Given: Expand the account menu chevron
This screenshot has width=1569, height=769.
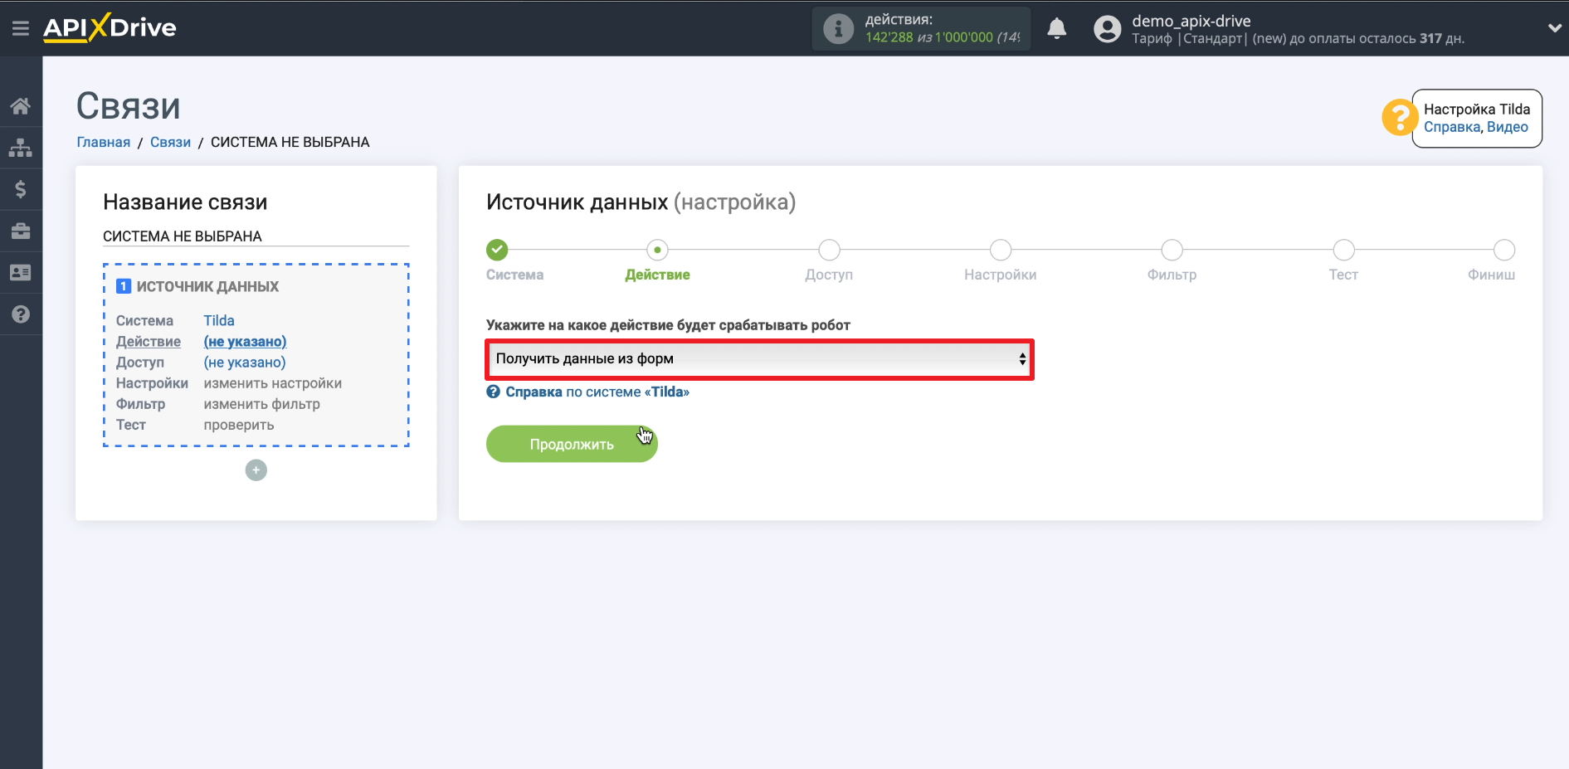Looking at the screenshot, I should [x=1554, y=28].
